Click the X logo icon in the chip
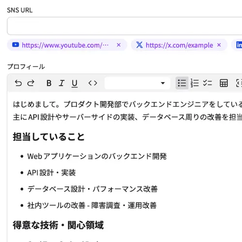Image resolution: width=242 pixels, height=242 pixels. click(139, 45)
